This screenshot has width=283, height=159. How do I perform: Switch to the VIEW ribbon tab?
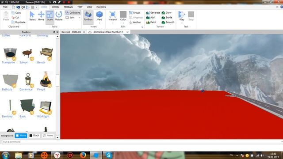[x=89, y=7]
